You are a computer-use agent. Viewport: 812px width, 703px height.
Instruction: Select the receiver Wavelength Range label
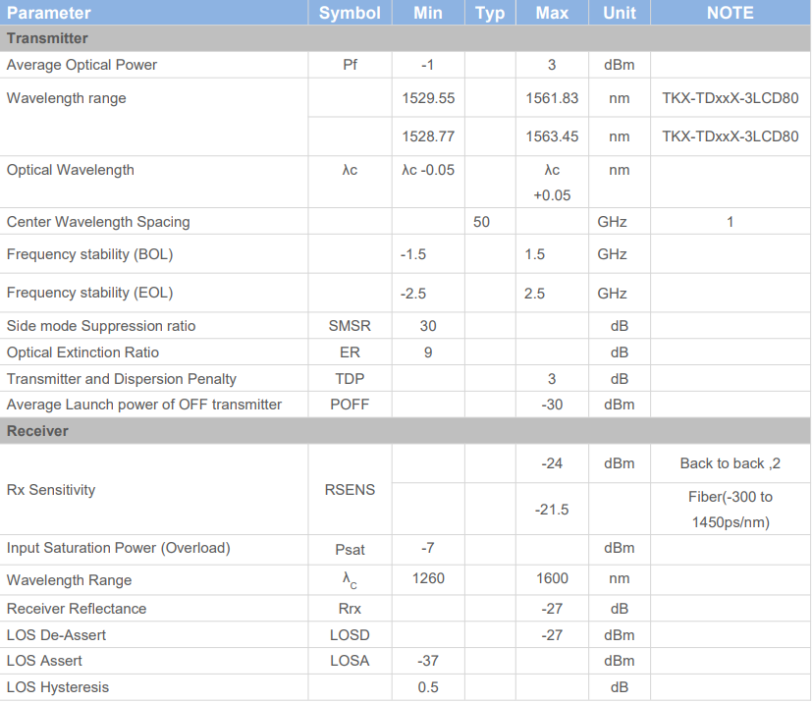pos(69,580)
